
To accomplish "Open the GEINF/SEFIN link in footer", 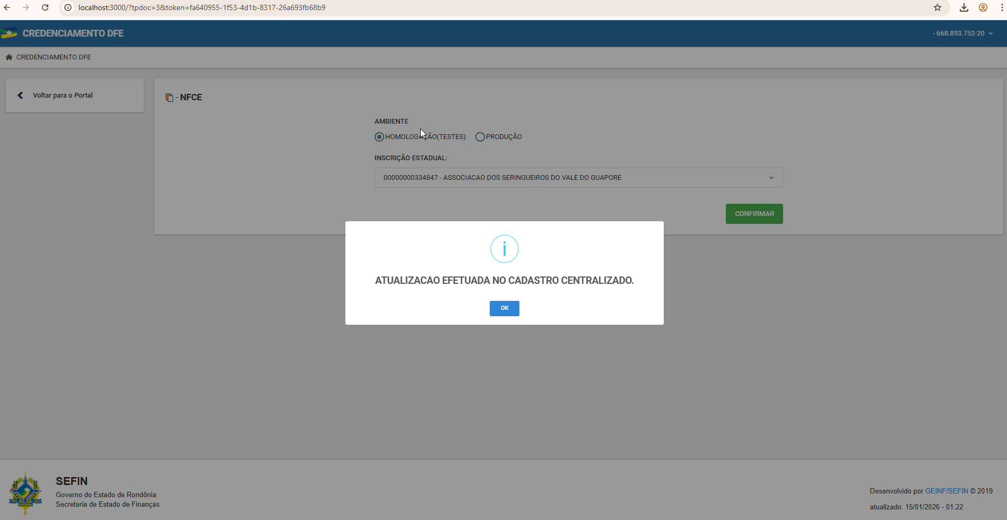I will click(x=947, y=491).
